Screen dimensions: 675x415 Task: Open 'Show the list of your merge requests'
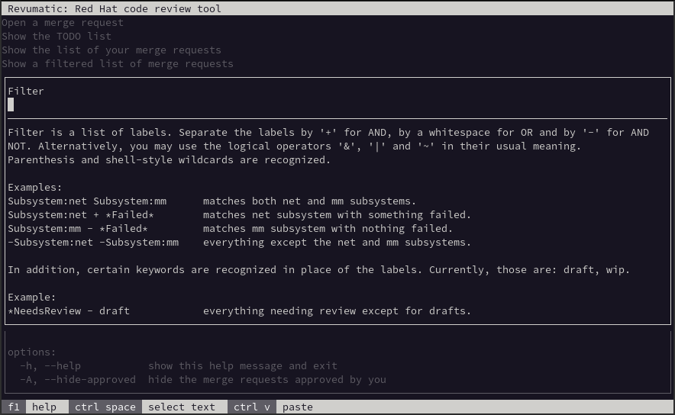coord(111,50)
